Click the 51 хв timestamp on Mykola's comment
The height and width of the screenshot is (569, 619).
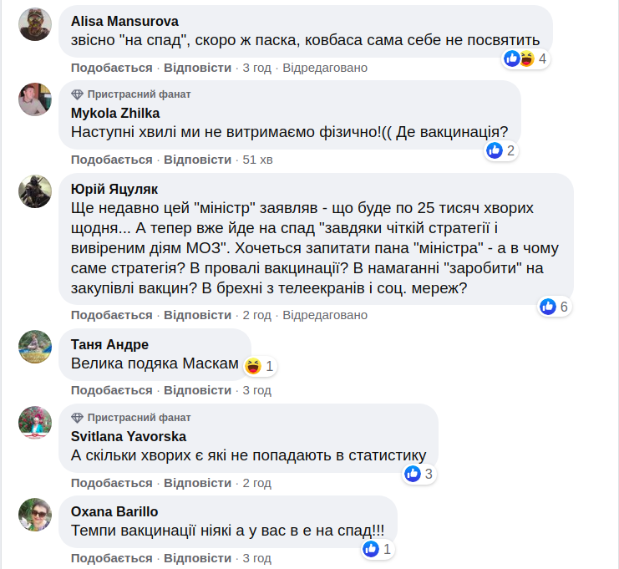point(257,160)
